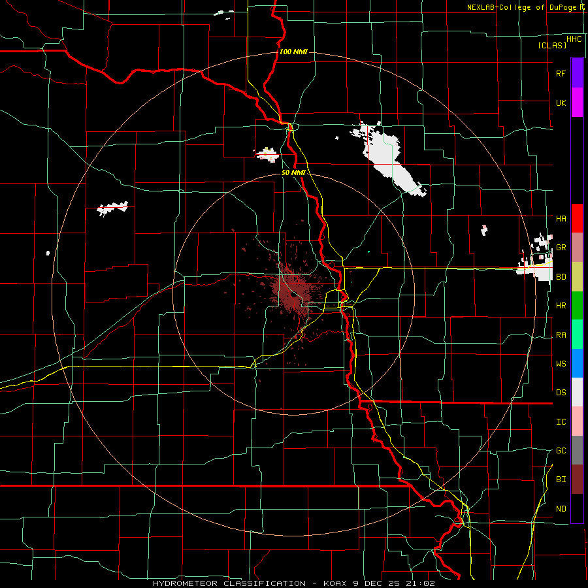Click the IC legend label
Screen dimensions: 588x588
pyautogui.click(x=561, y=422)
